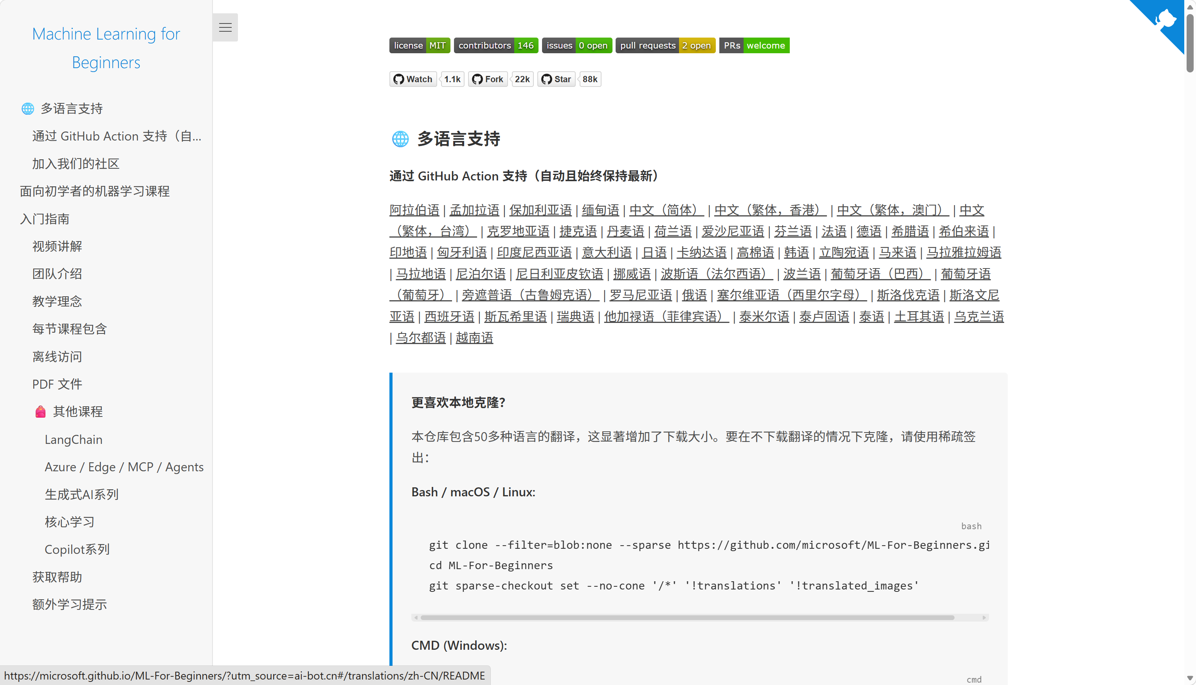Click the git sparse-checkout command line text
1196x685 pixels.
coord(674,586)
